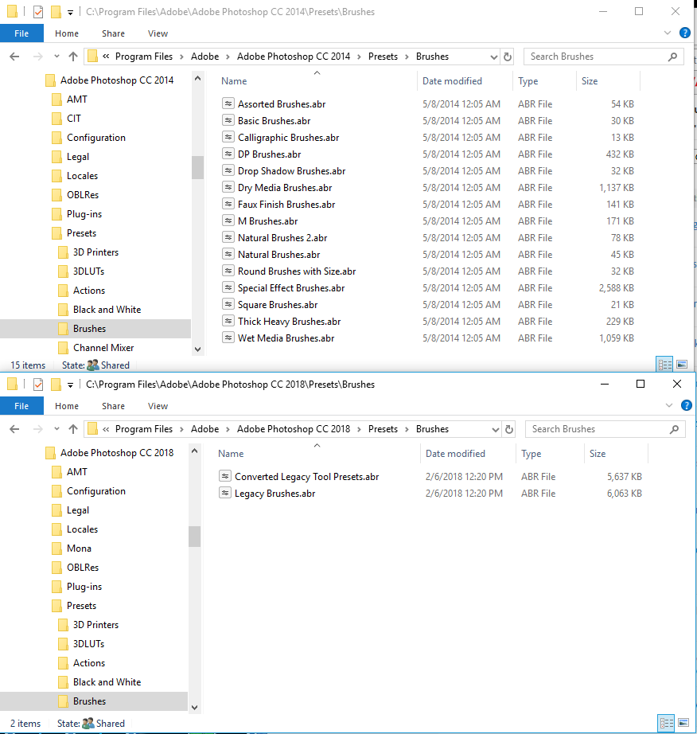This screenshot has width=697, height=734.
Task: Open File menu in CC 2014 window
Action: pyautogui.click(x=21, y=33)
